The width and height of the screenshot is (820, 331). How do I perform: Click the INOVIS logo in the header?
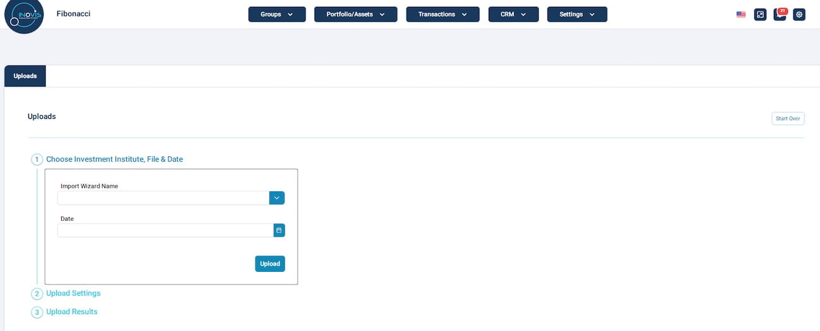(24, 16)
